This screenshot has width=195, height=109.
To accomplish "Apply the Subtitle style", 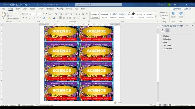I will (141, 15).
